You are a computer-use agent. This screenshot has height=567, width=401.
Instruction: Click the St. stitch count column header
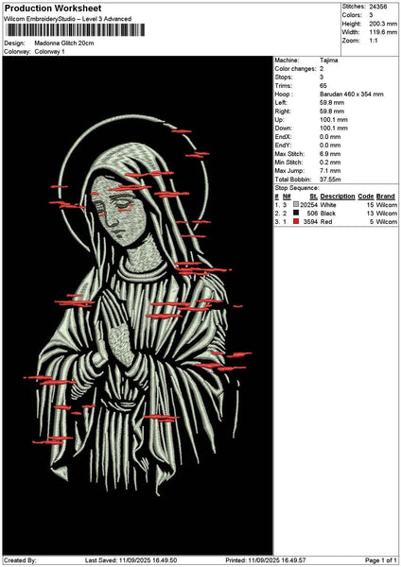tap(313, 197)
